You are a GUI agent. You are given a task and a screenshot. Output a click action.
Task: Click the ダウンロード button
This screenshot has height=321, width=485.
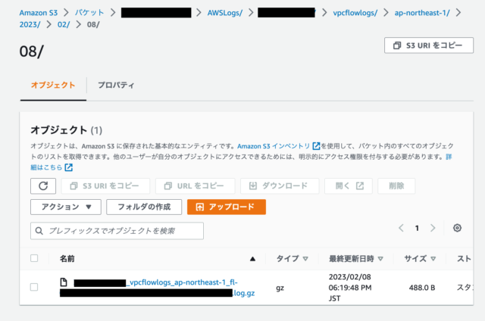point(280,186)
